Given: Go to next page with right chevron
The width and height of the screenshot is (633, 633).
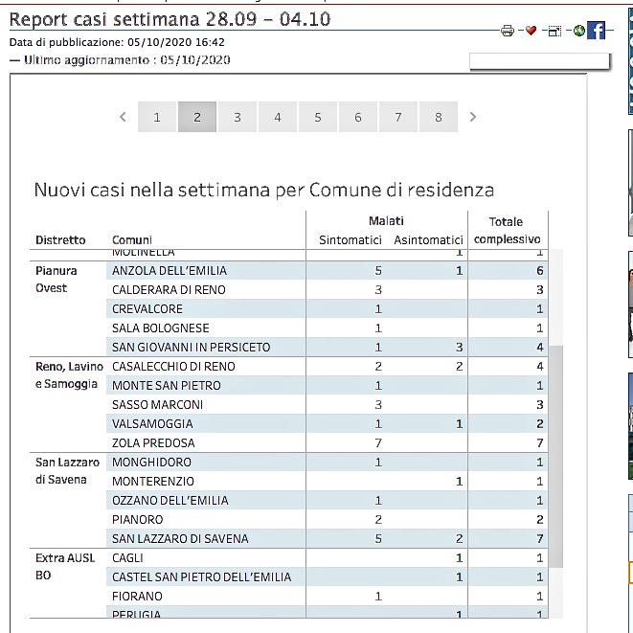Looking at the screenshot, I should (473, 117).
